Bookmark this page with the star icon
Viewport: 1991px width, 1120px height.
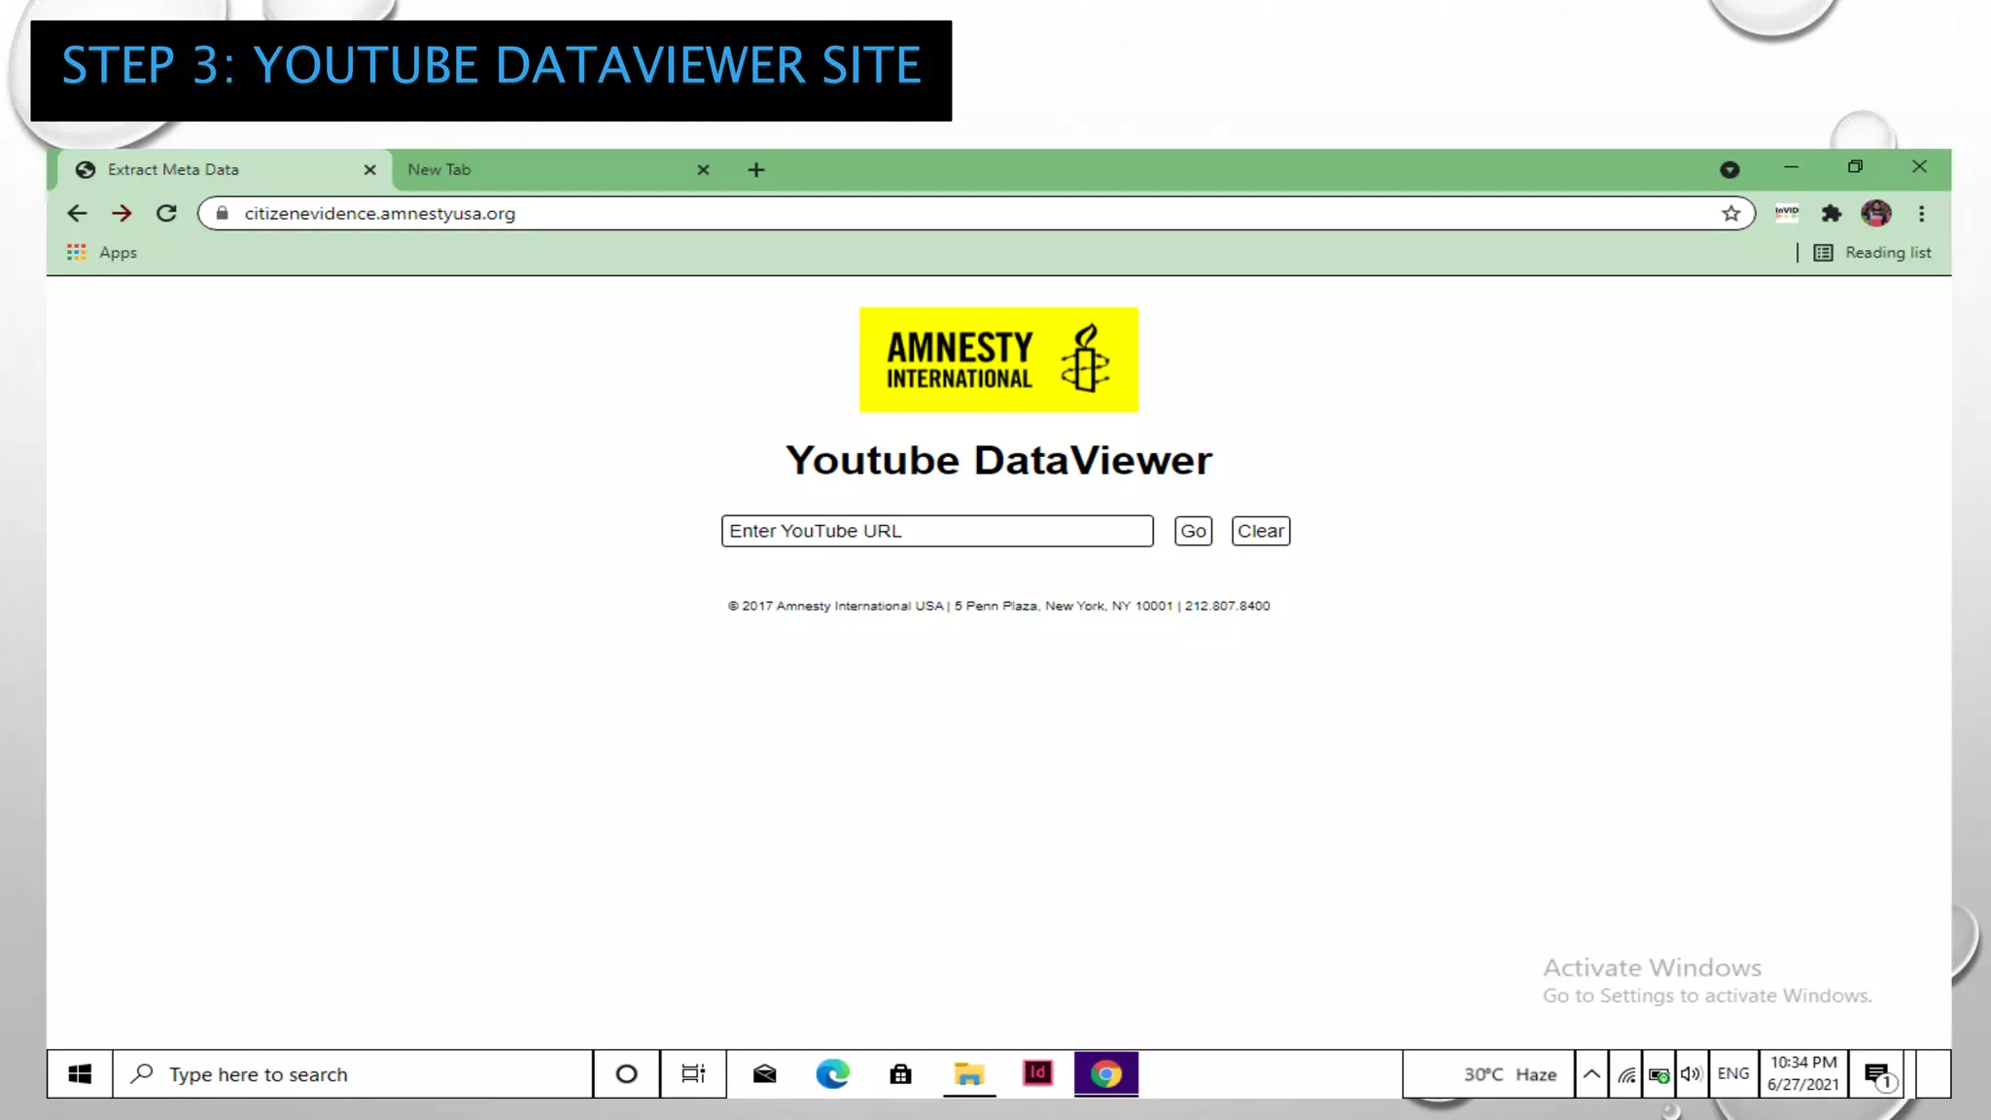pos(1730,214)
